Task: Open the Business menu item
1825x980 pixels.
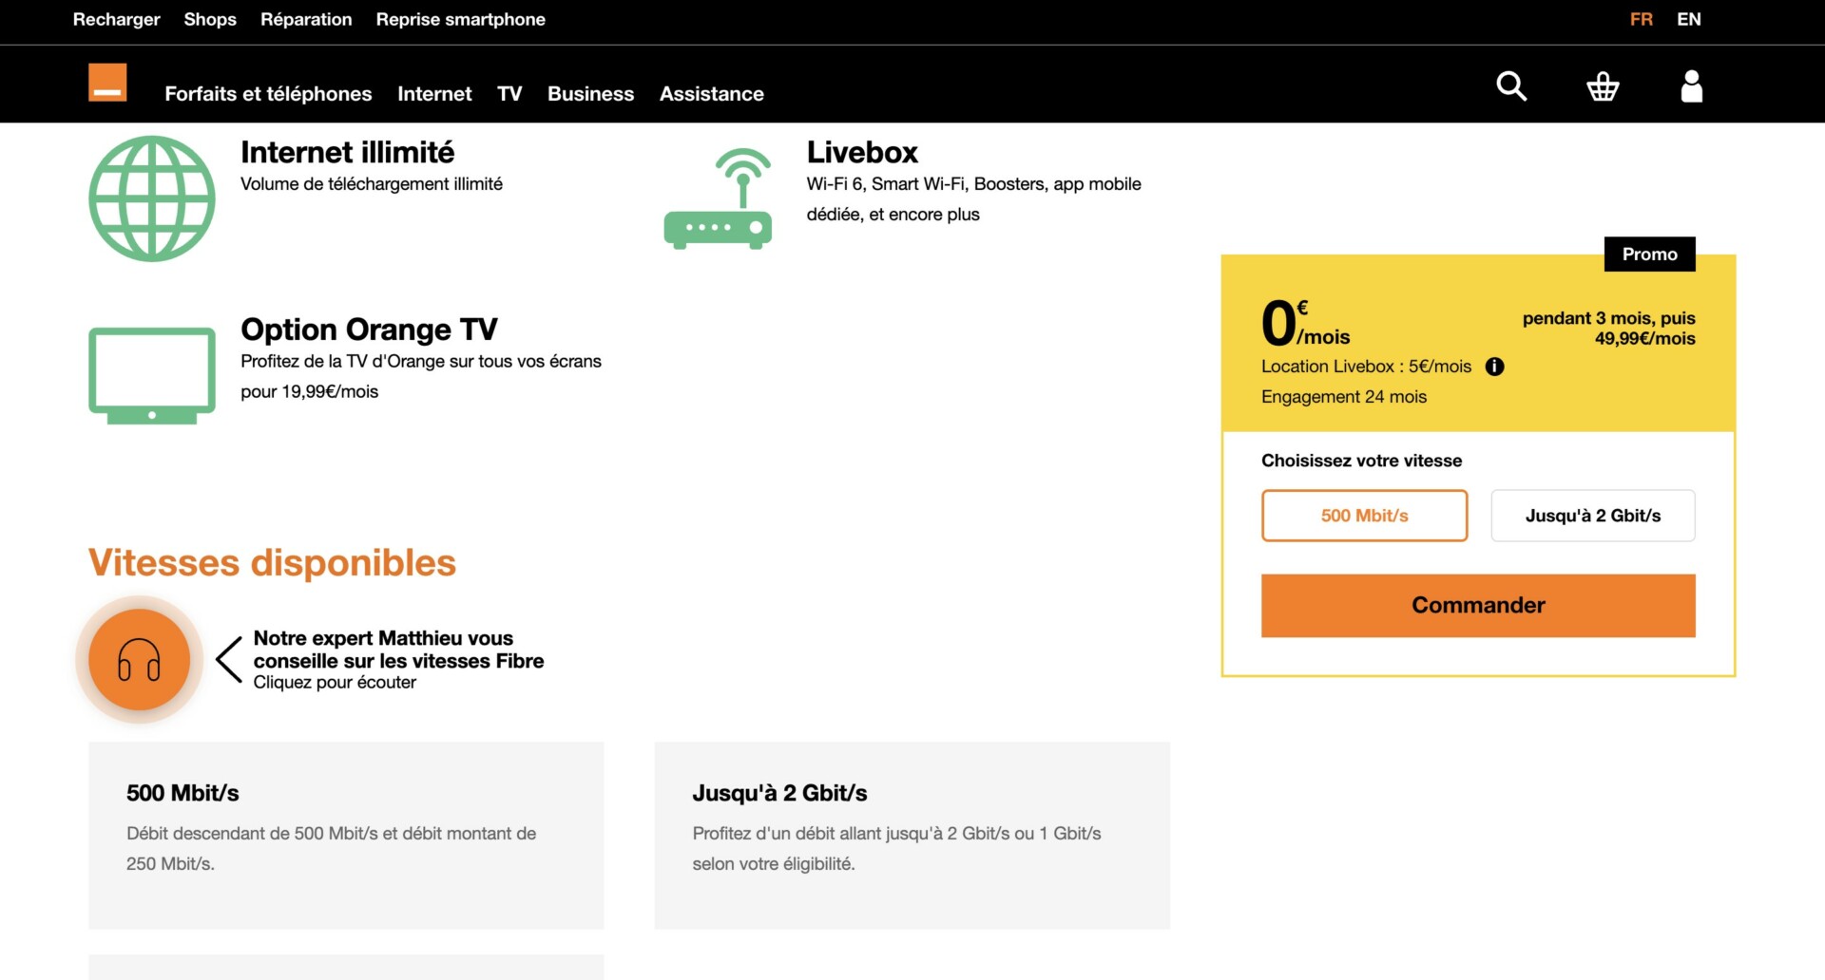Action: (590, 94)
